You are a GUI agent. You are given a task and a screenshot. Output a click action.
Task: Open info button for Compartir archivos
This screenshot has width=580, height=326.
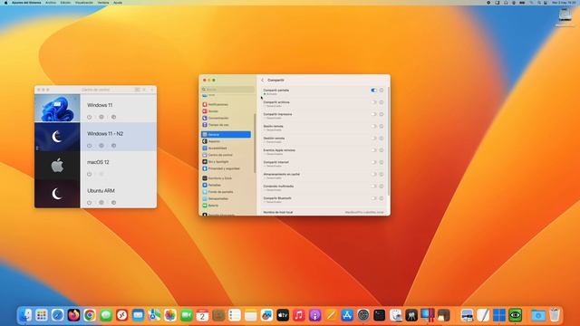pyautogui.click(x=382, y=102)
